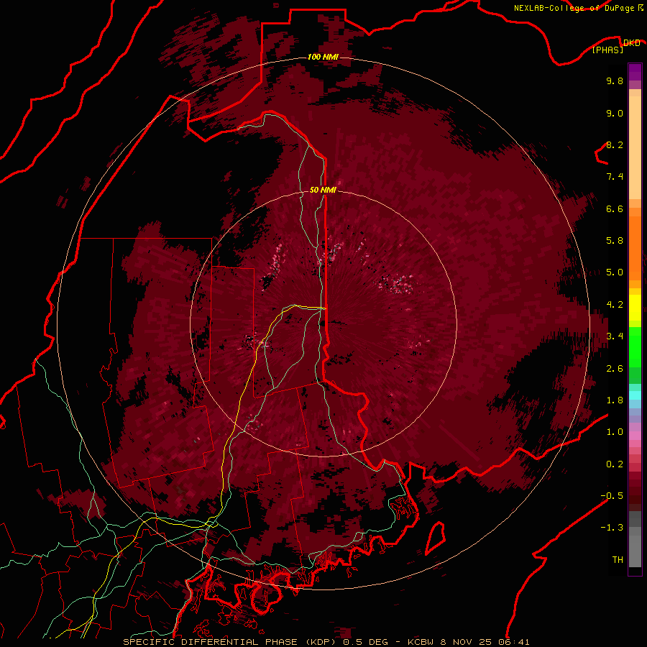
Task: Click the 0.2 scale value
Action: coord(615,464)
